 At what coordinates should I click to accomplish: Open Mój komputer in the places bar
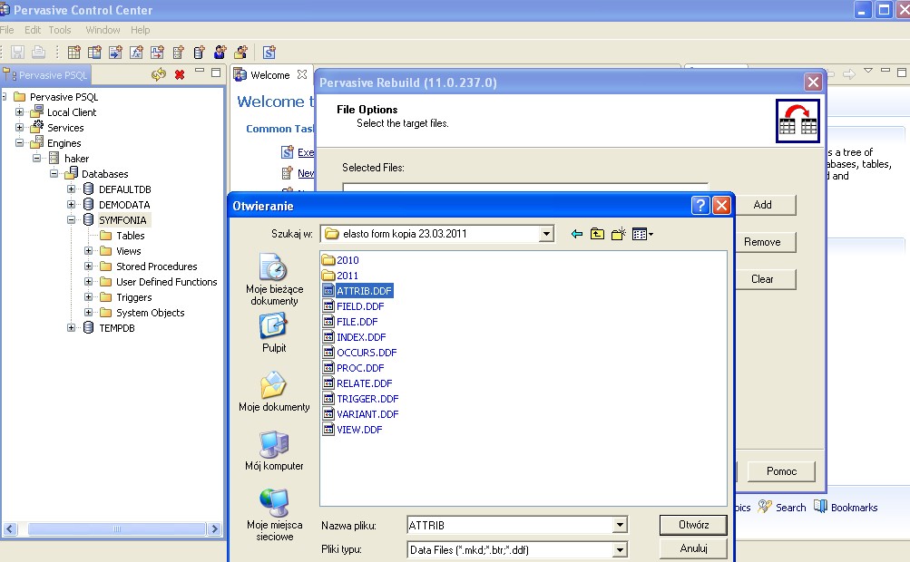click(x=274, y=451)
